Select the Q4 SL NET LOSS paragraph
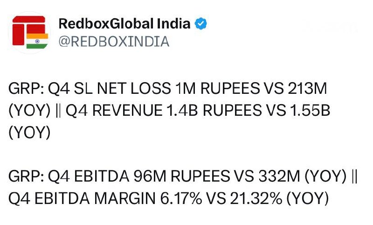The height and width of the screenshot is (225, 373). (x=169, y=110)
